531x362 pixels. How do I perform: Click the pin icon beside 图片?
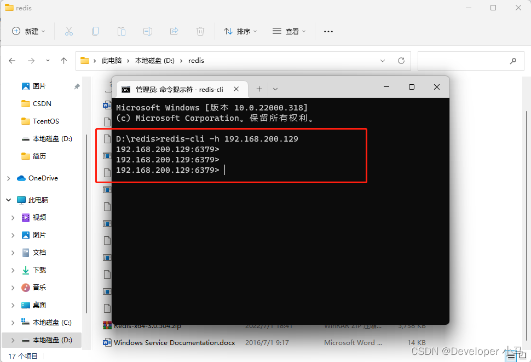[x=77, y=86]
